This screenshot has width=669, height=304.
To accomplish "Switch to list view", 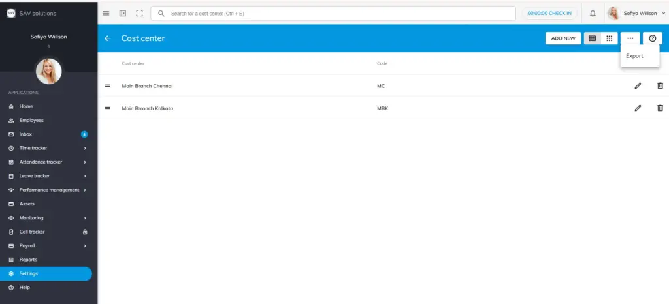I will [593, 38].
